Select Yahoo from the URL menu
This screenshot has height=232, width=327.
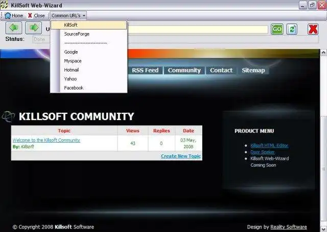[88, 79]
